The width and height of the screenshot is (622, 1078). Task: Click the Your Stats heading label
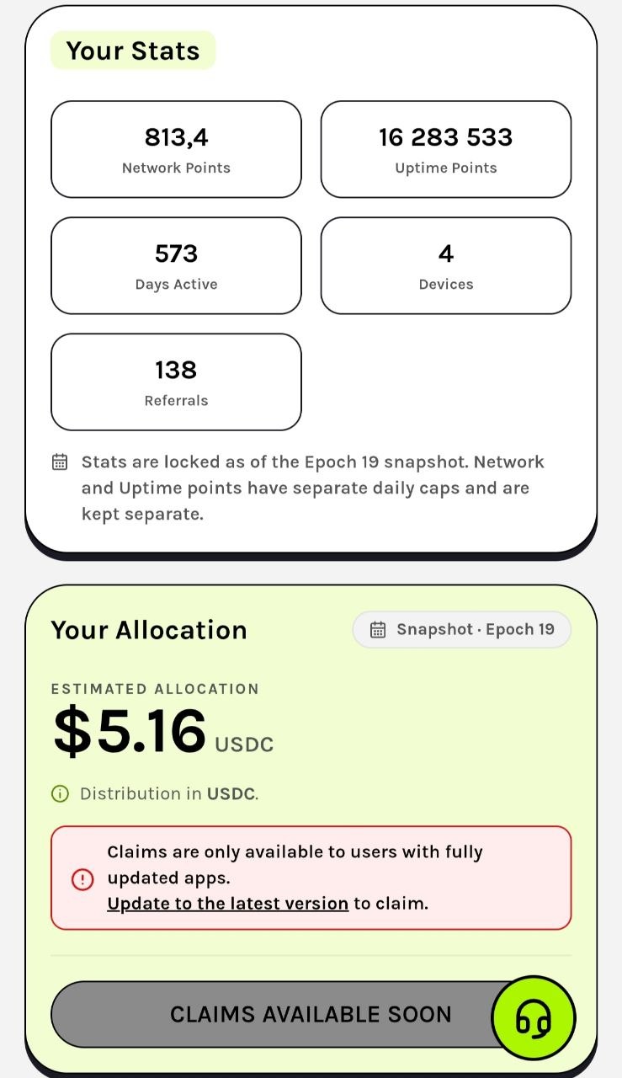tap(133, 51)
